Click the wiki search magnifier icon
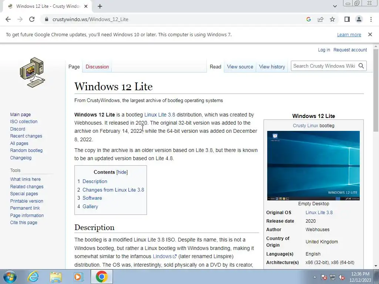Screen dimensions: 379x284 361,66
